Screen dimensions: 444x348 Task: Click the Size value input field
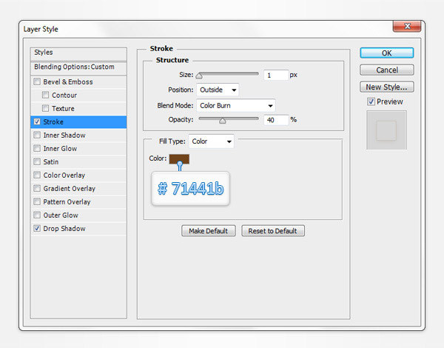coord(275,75)
